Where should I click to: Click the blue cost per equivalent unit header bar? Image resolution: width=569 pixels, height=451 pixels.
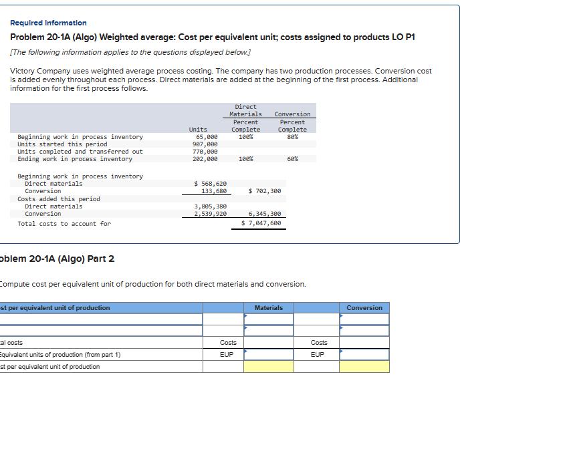pyautogui.click(x=100, y=307)
